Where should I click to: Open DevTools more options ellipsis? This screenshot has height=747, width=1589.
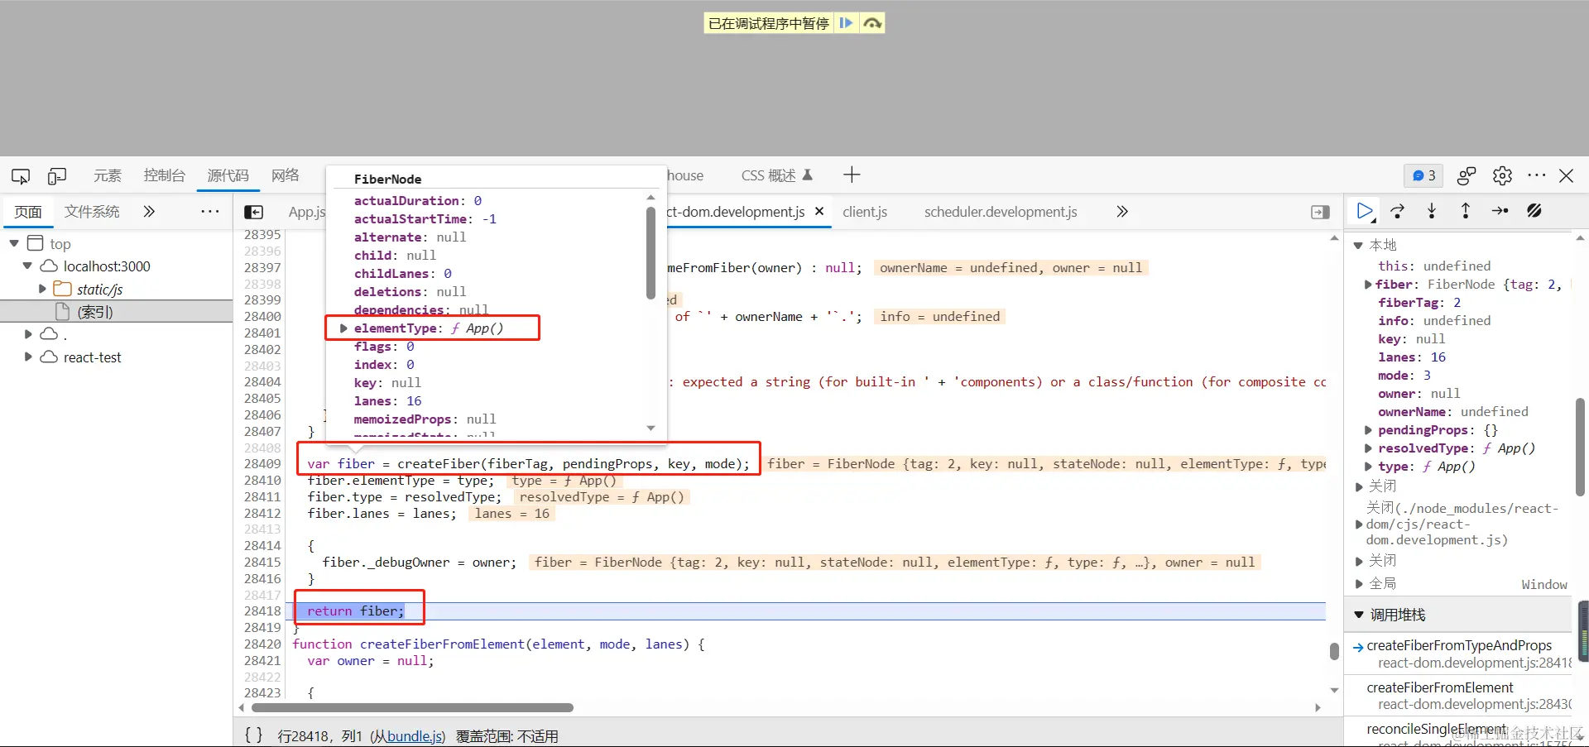coord(1537,175)
